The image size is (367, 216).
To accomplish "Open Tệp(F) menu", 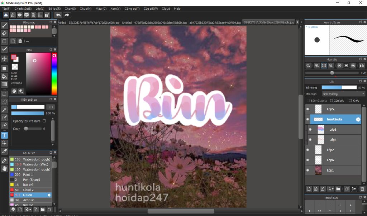I will pos(6,9).
